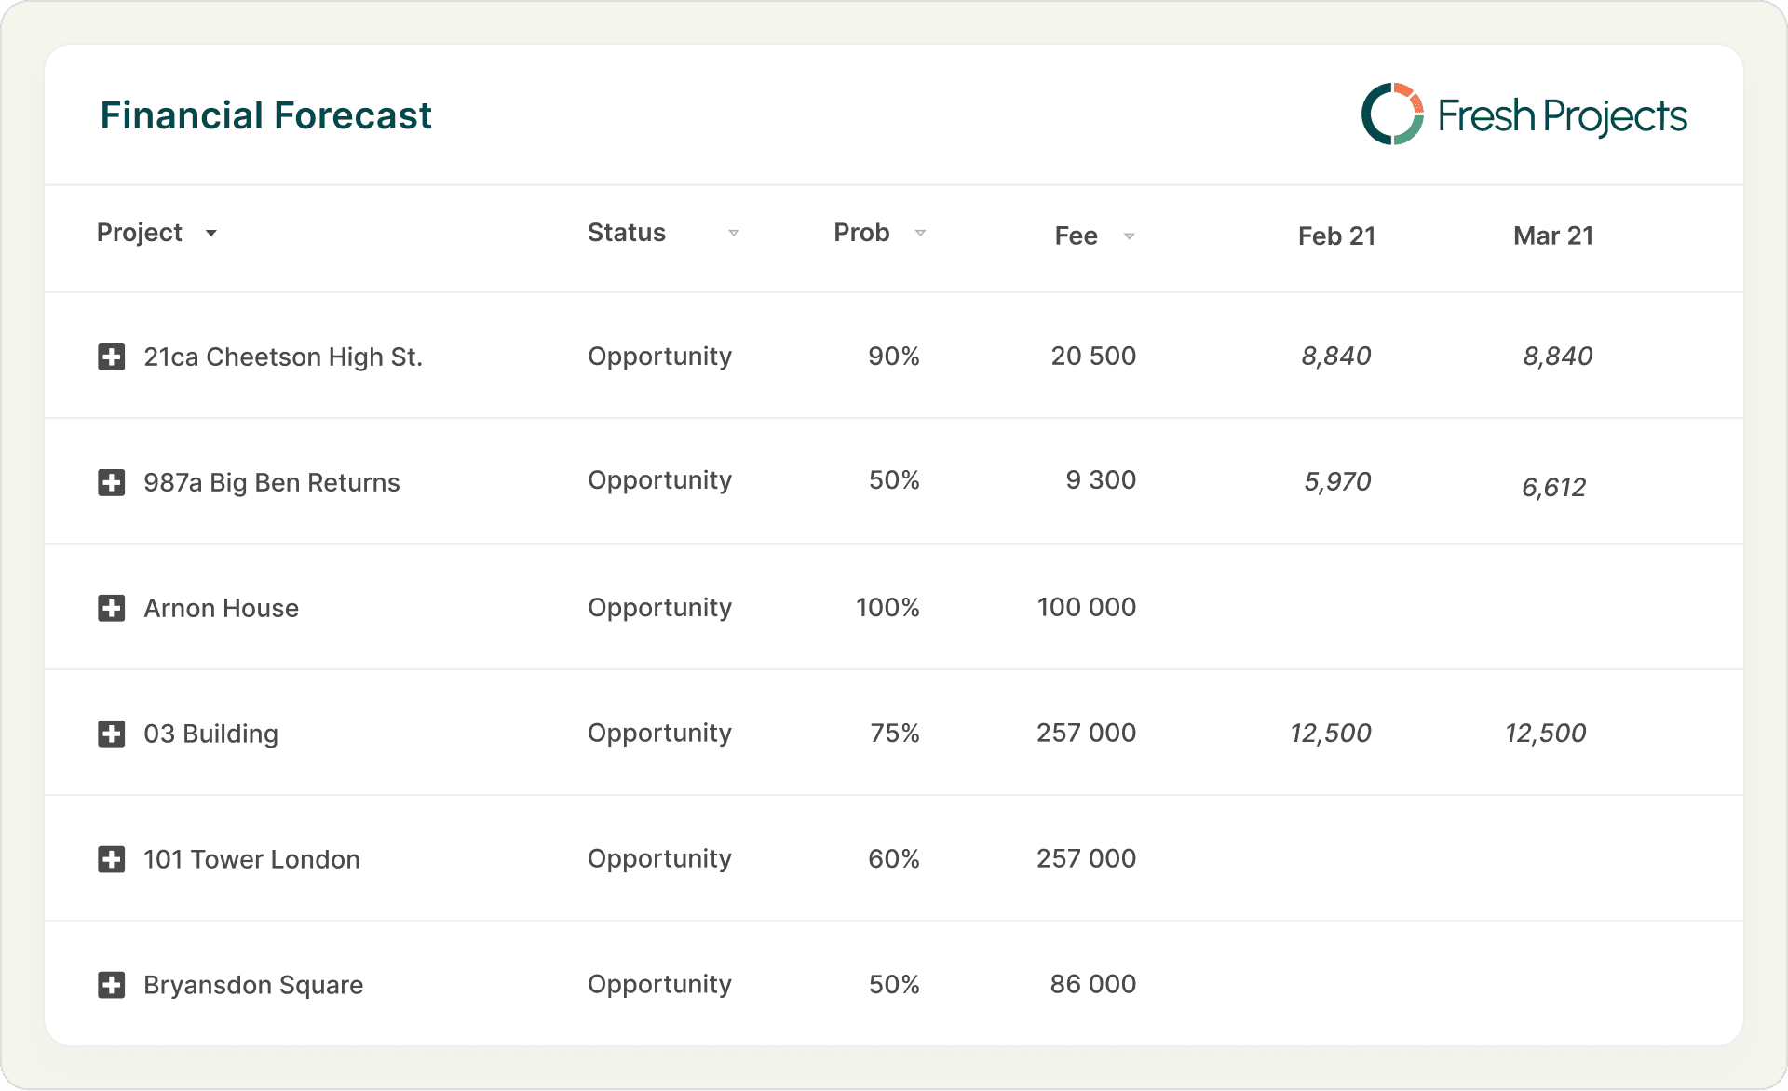The height and width of the screenshot is (1091, 1788).
Task: Click the 20 500 fee cell
Action: point(1093,356)
